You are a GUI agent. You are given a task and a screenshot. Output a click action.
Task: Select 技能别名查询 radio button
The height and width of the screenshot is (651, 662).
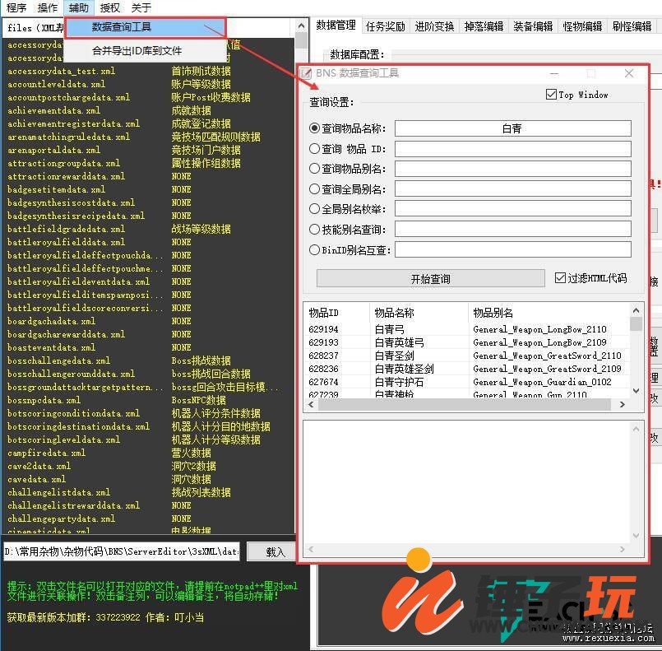(314, 229)
